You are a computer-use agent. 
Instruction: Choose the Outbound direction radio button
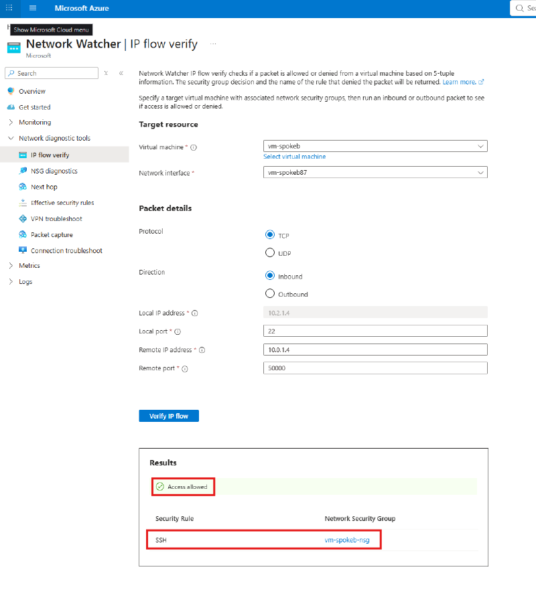click(270, 293)
